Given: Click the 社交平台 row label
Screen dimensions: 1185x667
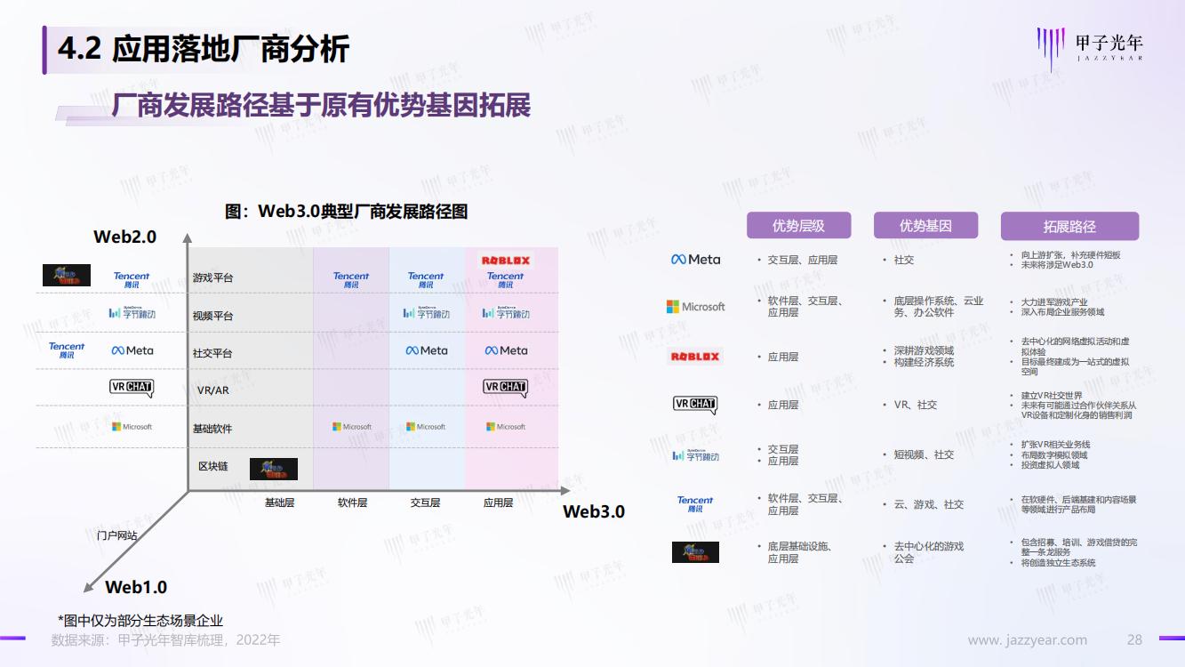Looking at the screenshot, I should pos(212,353).
